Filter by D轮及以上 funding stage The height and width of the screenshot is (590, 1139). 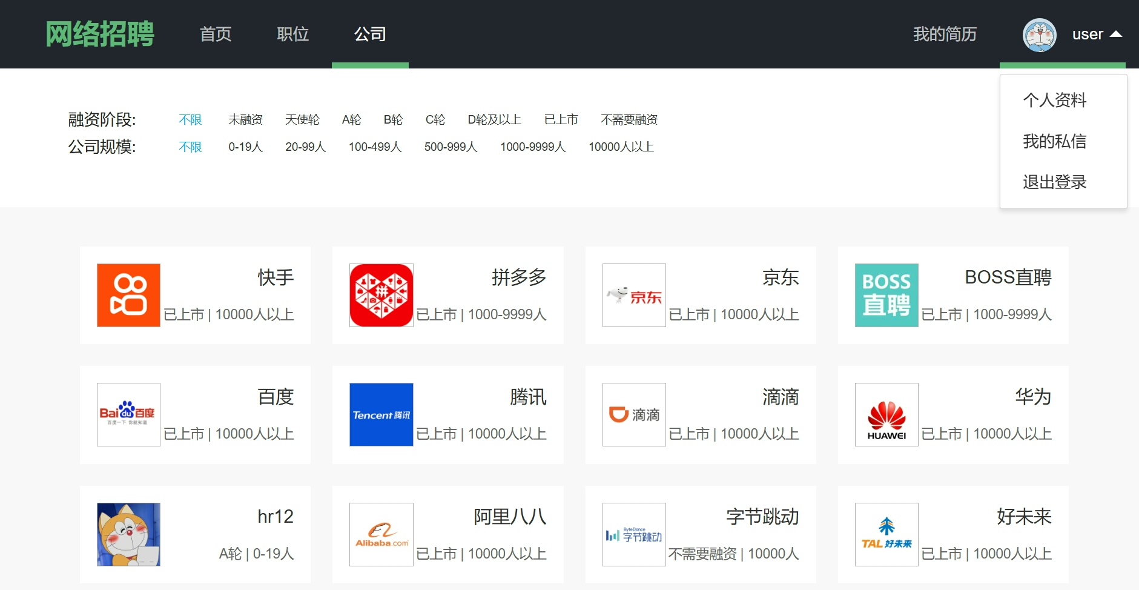(x=494, y=120)
